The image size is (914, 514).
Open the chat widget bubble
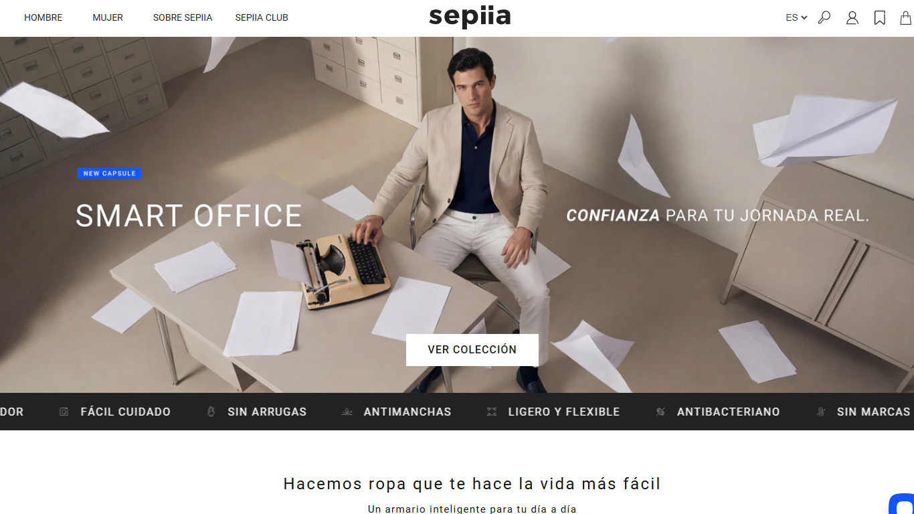point(902,504)
